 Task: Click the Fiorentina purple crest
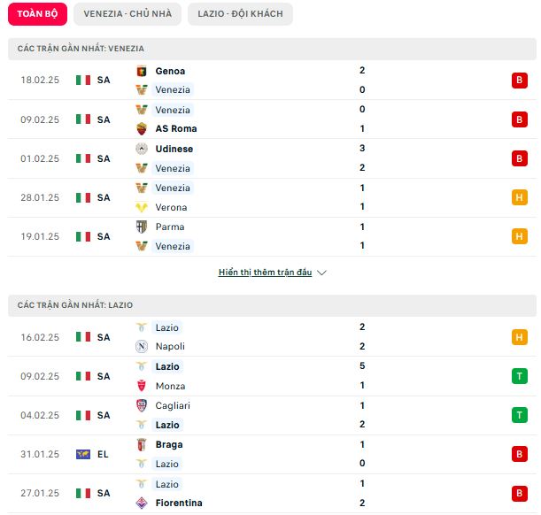tap(142, 503)
